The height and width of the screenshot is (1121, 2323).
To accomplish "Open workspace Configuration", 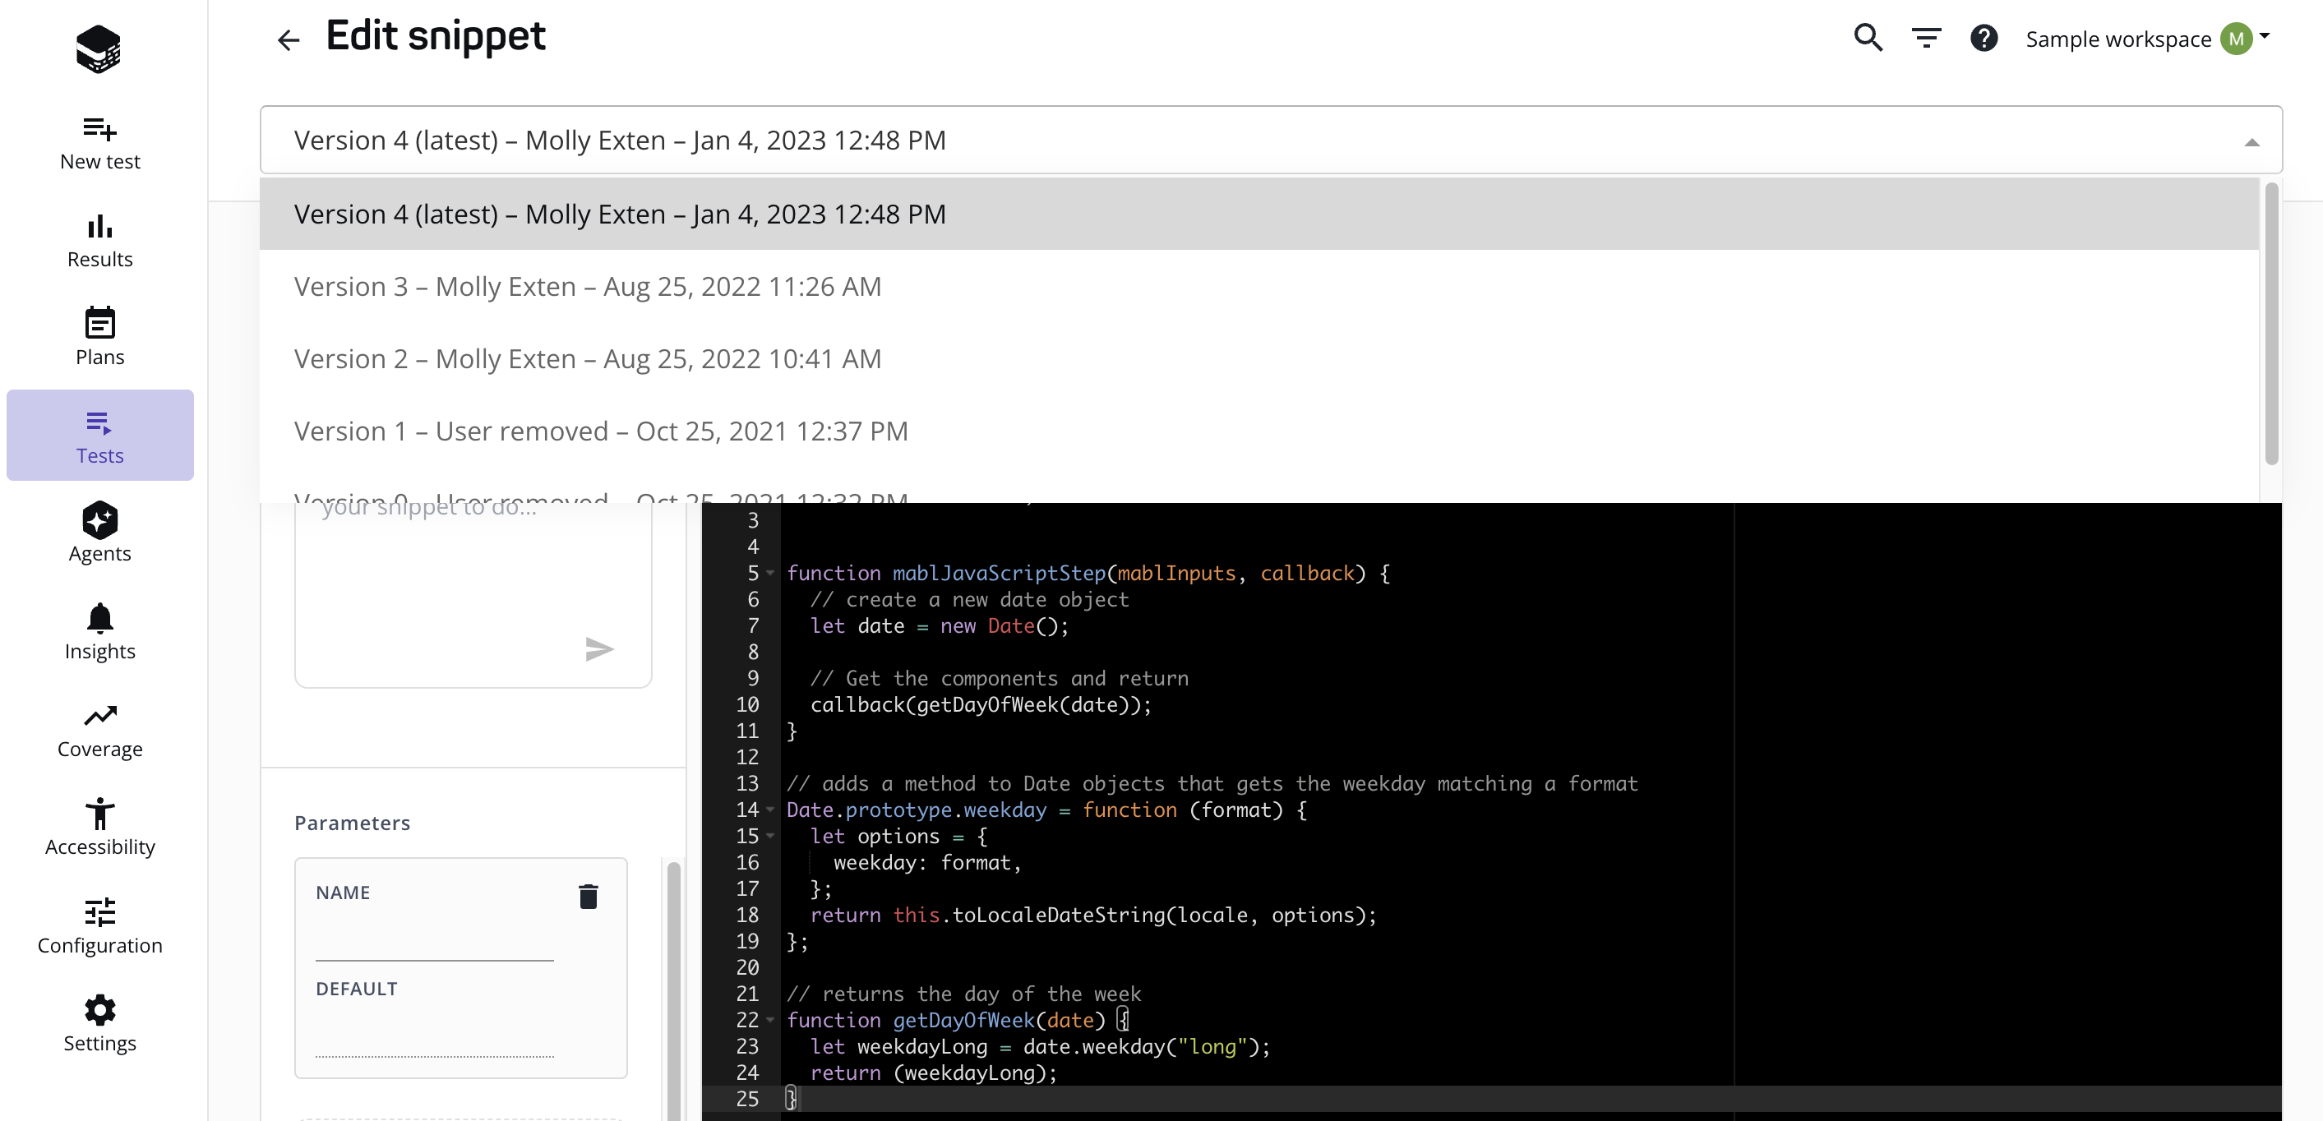I will (99, 925).
